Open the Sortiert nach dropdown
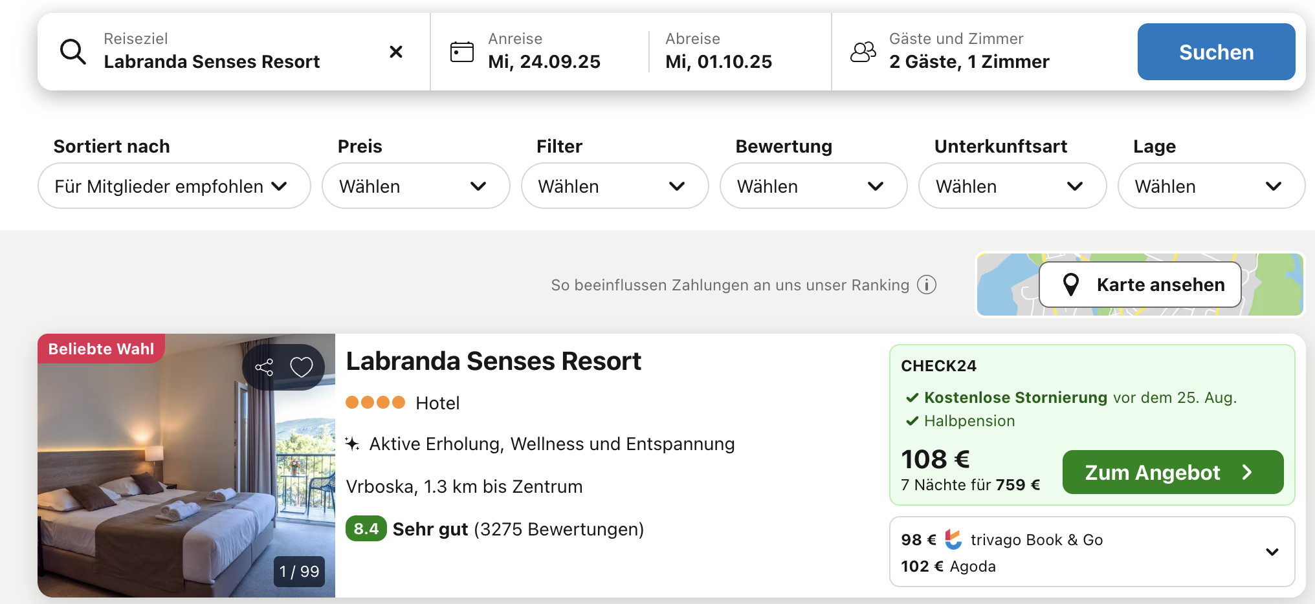This screenshot has height=604, width=1315. 174,186
